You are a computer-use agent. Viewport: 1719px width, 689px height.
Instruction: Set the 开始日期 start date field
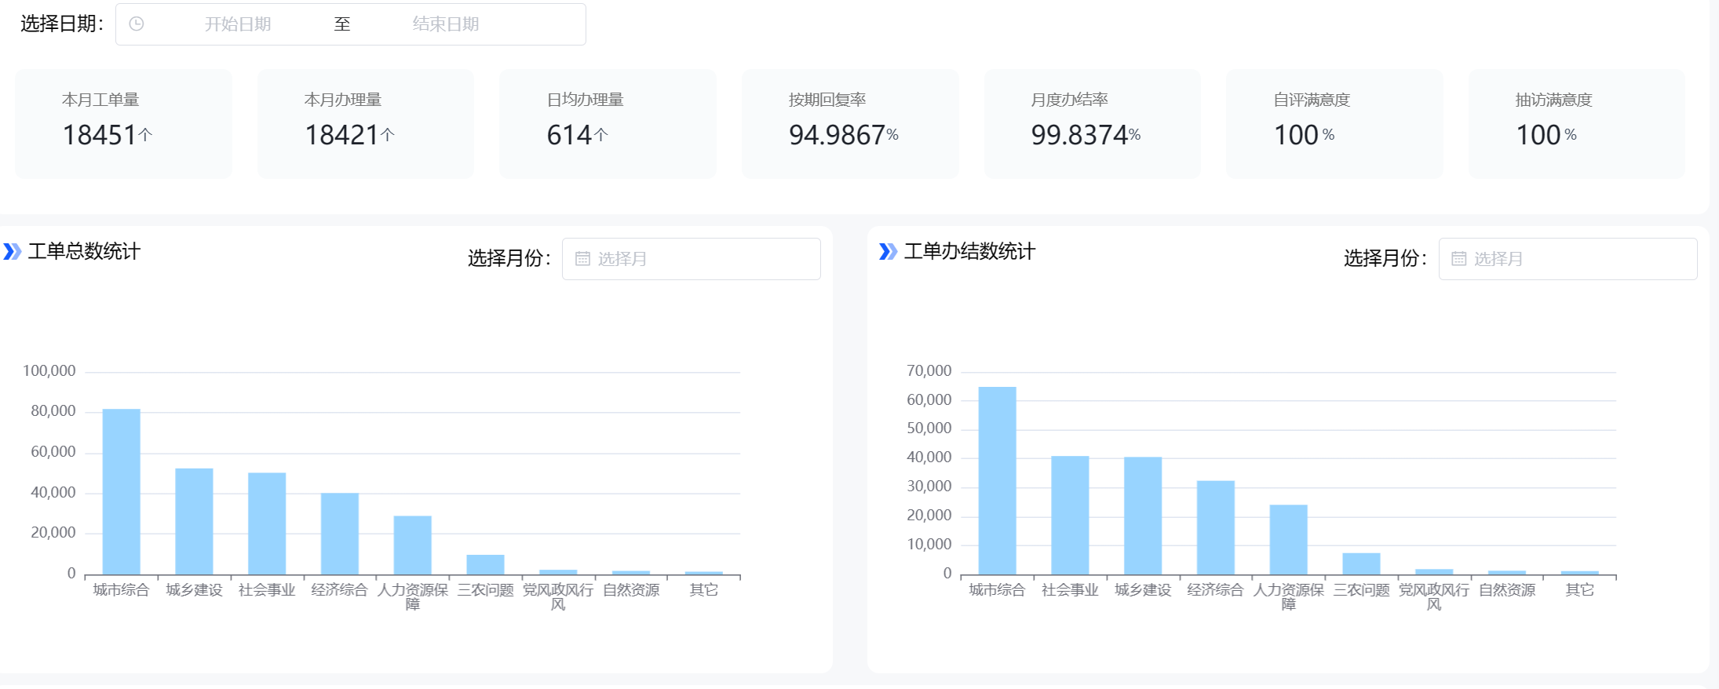(238, 24)
